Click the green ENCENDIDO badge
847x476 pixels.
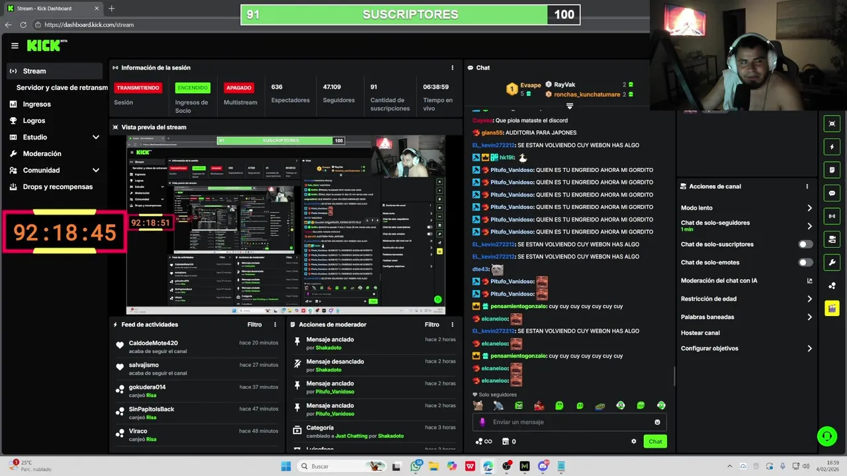pyautogui.click(x=193, y=87)
